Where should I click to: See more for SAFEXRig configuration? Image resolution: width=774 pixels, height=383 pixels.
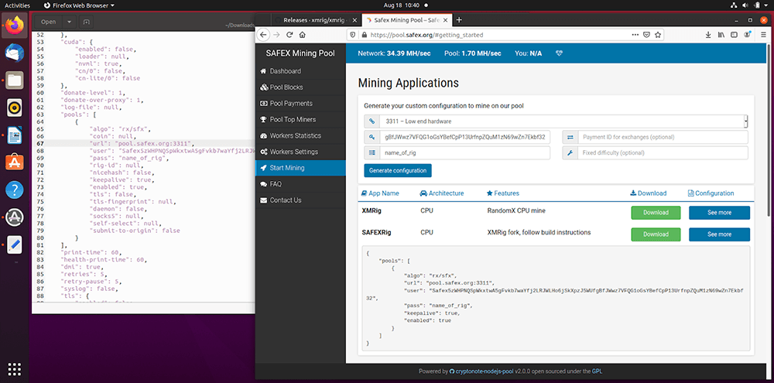tap(719, 234)
